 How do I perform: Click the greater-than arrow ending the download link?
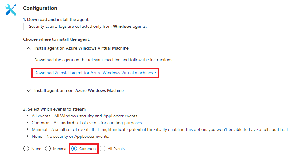click(x=155, y=73)
